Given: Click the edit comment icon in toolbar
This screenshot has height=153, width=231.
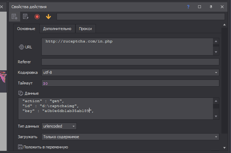Looking at the screenshot, I should click(25, 17).
